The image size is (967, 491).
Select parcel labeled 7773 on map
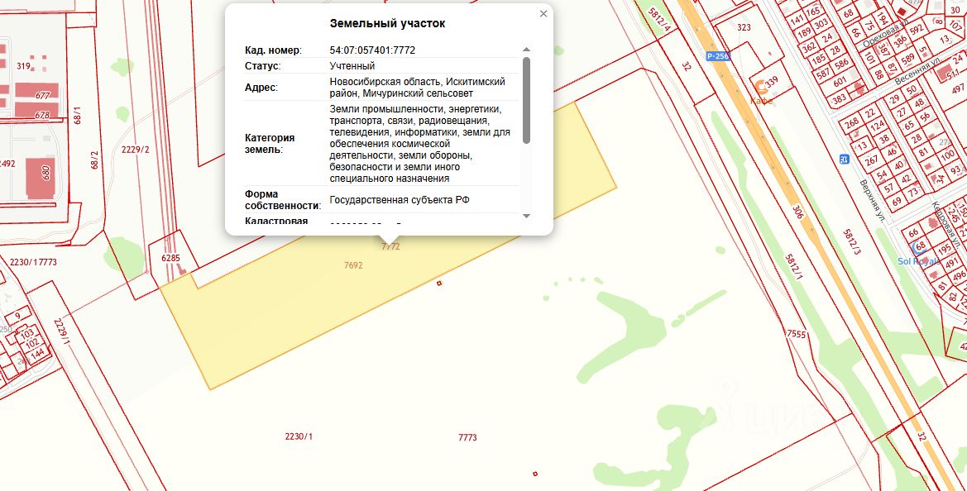tap(467, 437)
